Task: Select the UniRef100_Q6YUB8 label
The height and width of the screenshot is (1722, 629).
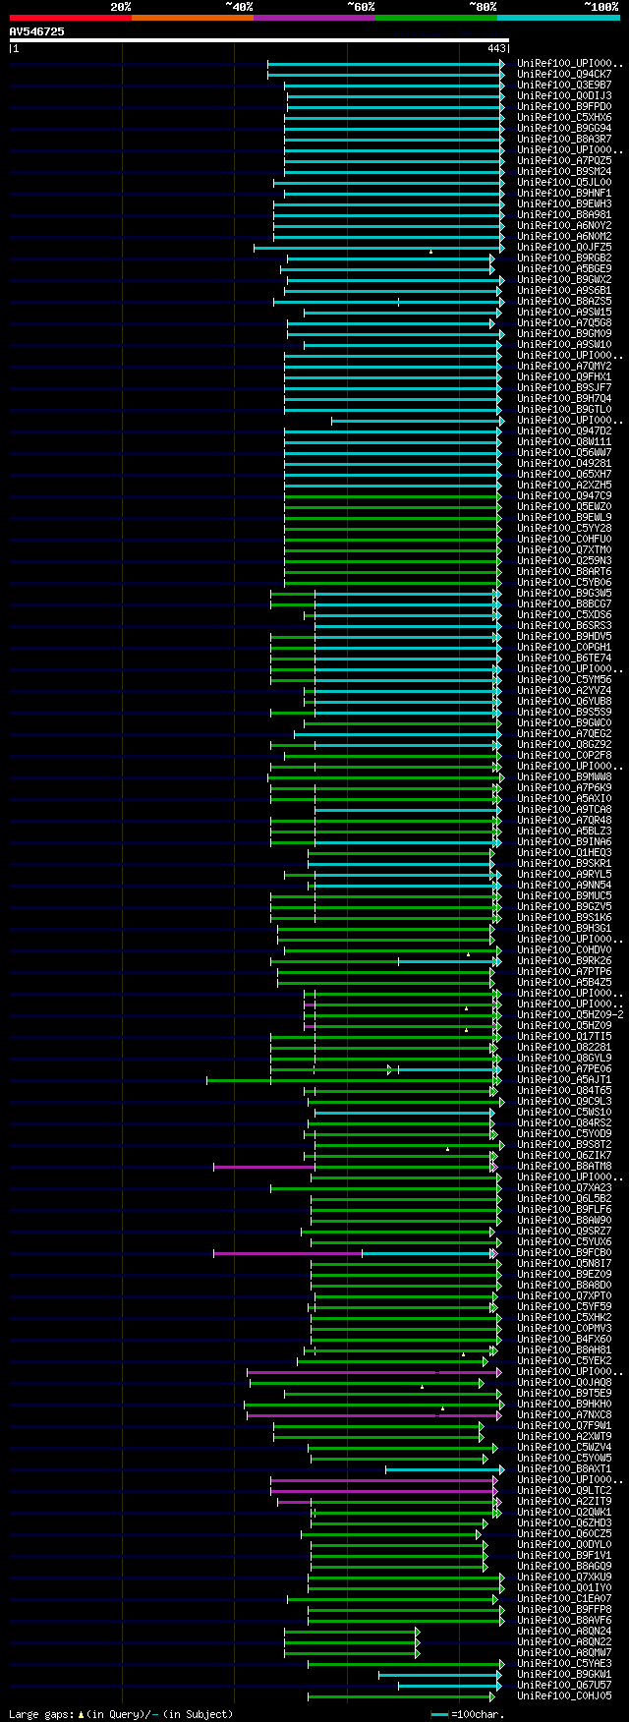Action: pyautogui.click(x=564, y=701)
